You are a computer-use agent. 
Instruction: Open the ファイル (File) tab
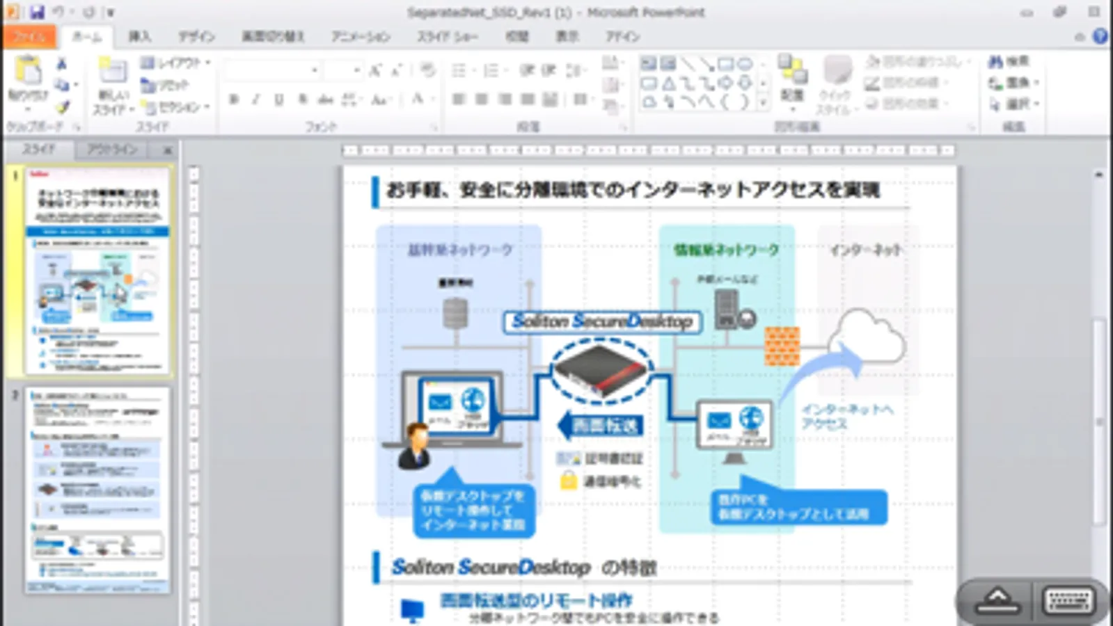[x=29, y=36]
